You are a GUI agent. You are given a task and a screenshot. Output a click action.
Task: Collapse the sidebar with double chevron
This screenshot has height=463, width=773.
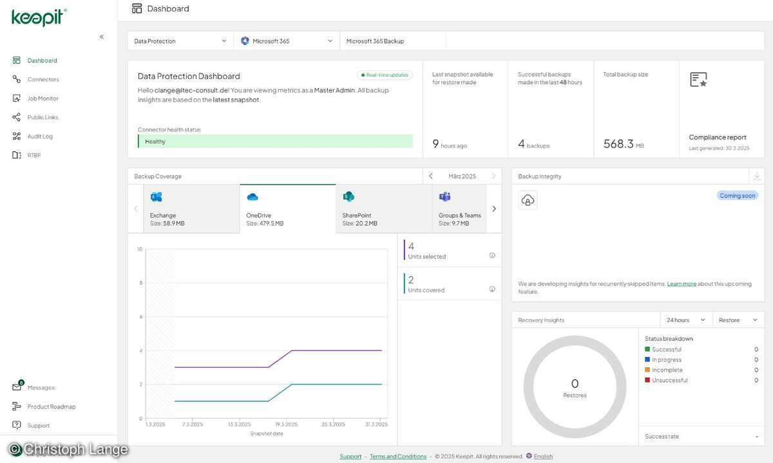coord(102,37)
